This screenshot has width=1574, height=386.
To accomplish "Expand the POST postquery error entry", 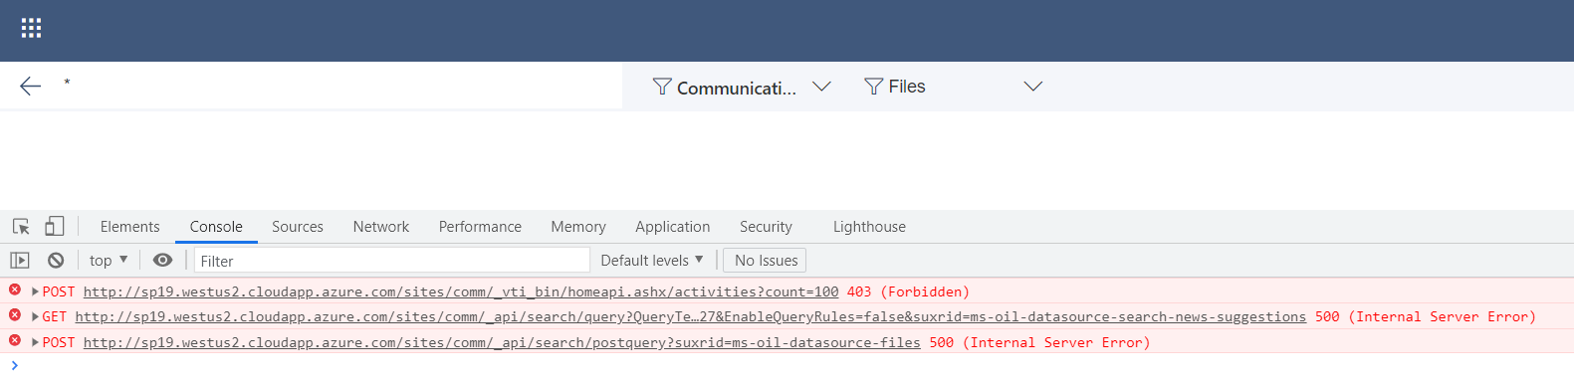I will (x=36, y=342).
